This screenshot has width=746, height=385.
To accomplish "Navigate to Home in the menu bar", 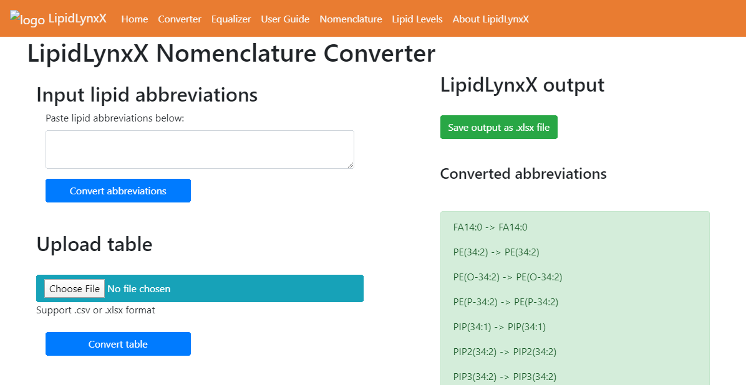I will (x=134, y=19).
